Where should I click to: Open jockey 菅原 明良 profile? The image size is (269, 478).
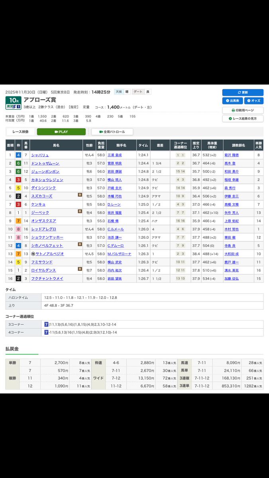click(x=115, y=163)
